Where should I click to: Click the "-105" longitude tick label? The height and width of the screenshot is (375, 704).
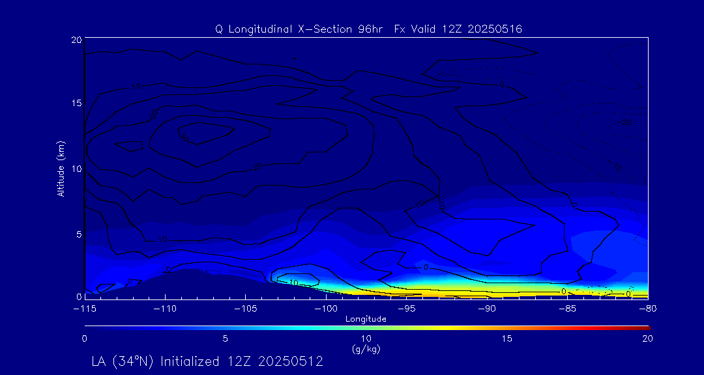click(x=245, y=309)
